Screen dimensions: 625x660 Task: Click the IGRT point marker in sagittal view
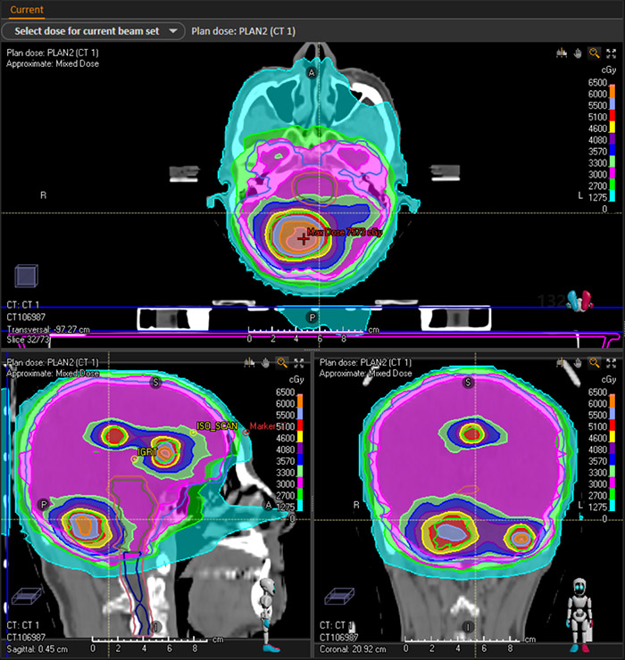pyautogui.click(x=135, y=458)
